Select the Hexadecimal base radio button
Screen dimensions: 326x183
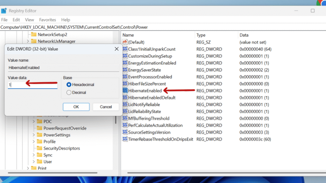point(69,85)
